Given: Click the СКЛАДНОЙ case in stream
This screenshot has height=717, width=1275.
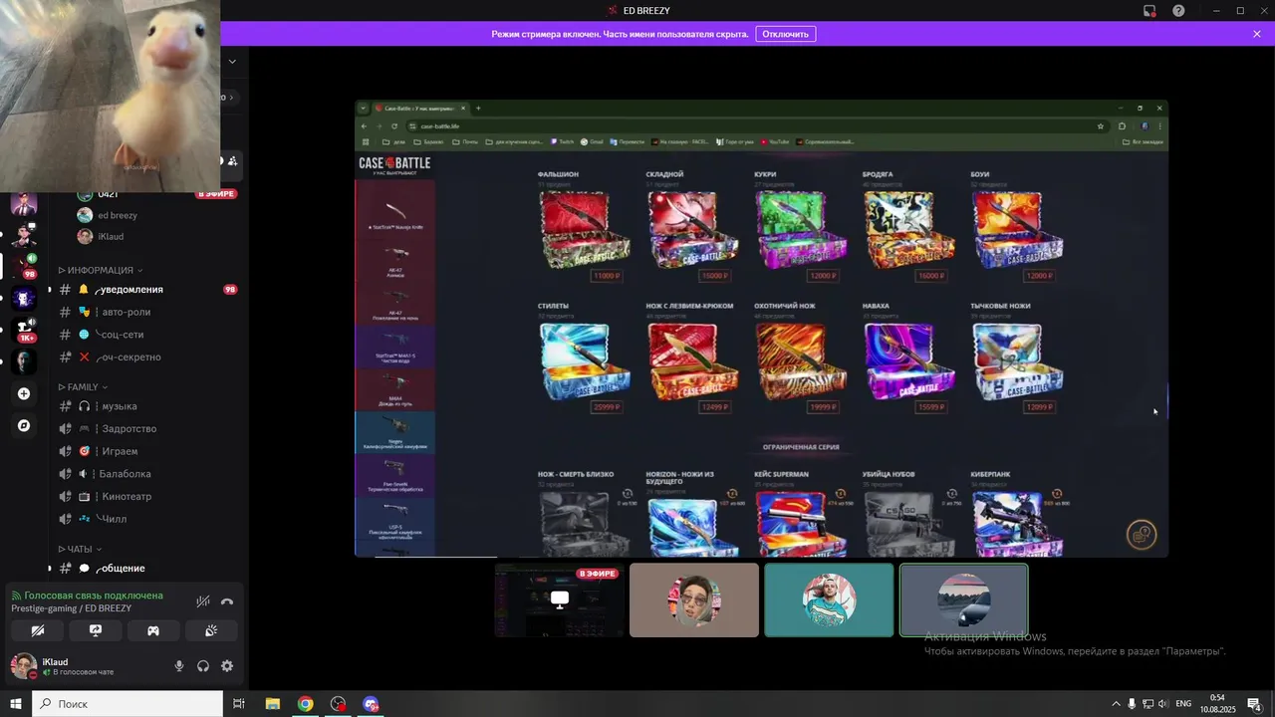Looking at the screenshot, I should point(693,228).
